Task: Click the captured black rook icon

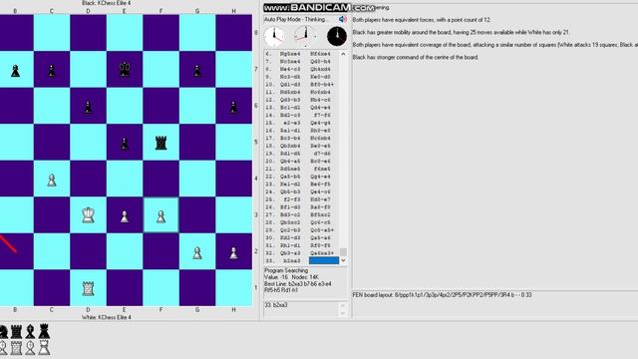Action: pyautogui.click(x=16, y=332)
